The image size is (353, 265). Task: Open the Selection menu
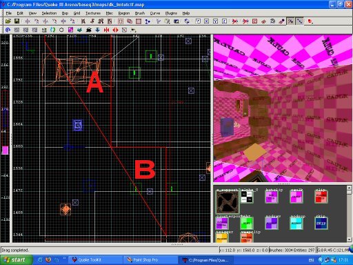coord(49,13)
